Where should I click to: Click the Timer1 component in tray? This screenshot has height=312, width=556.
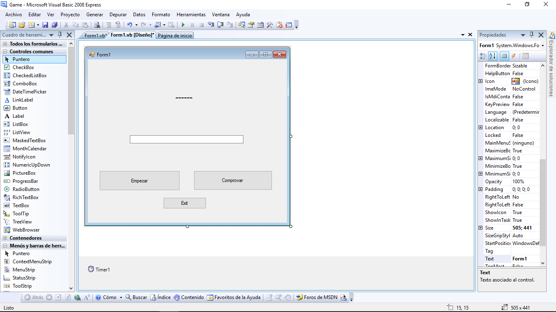point(99,269)
